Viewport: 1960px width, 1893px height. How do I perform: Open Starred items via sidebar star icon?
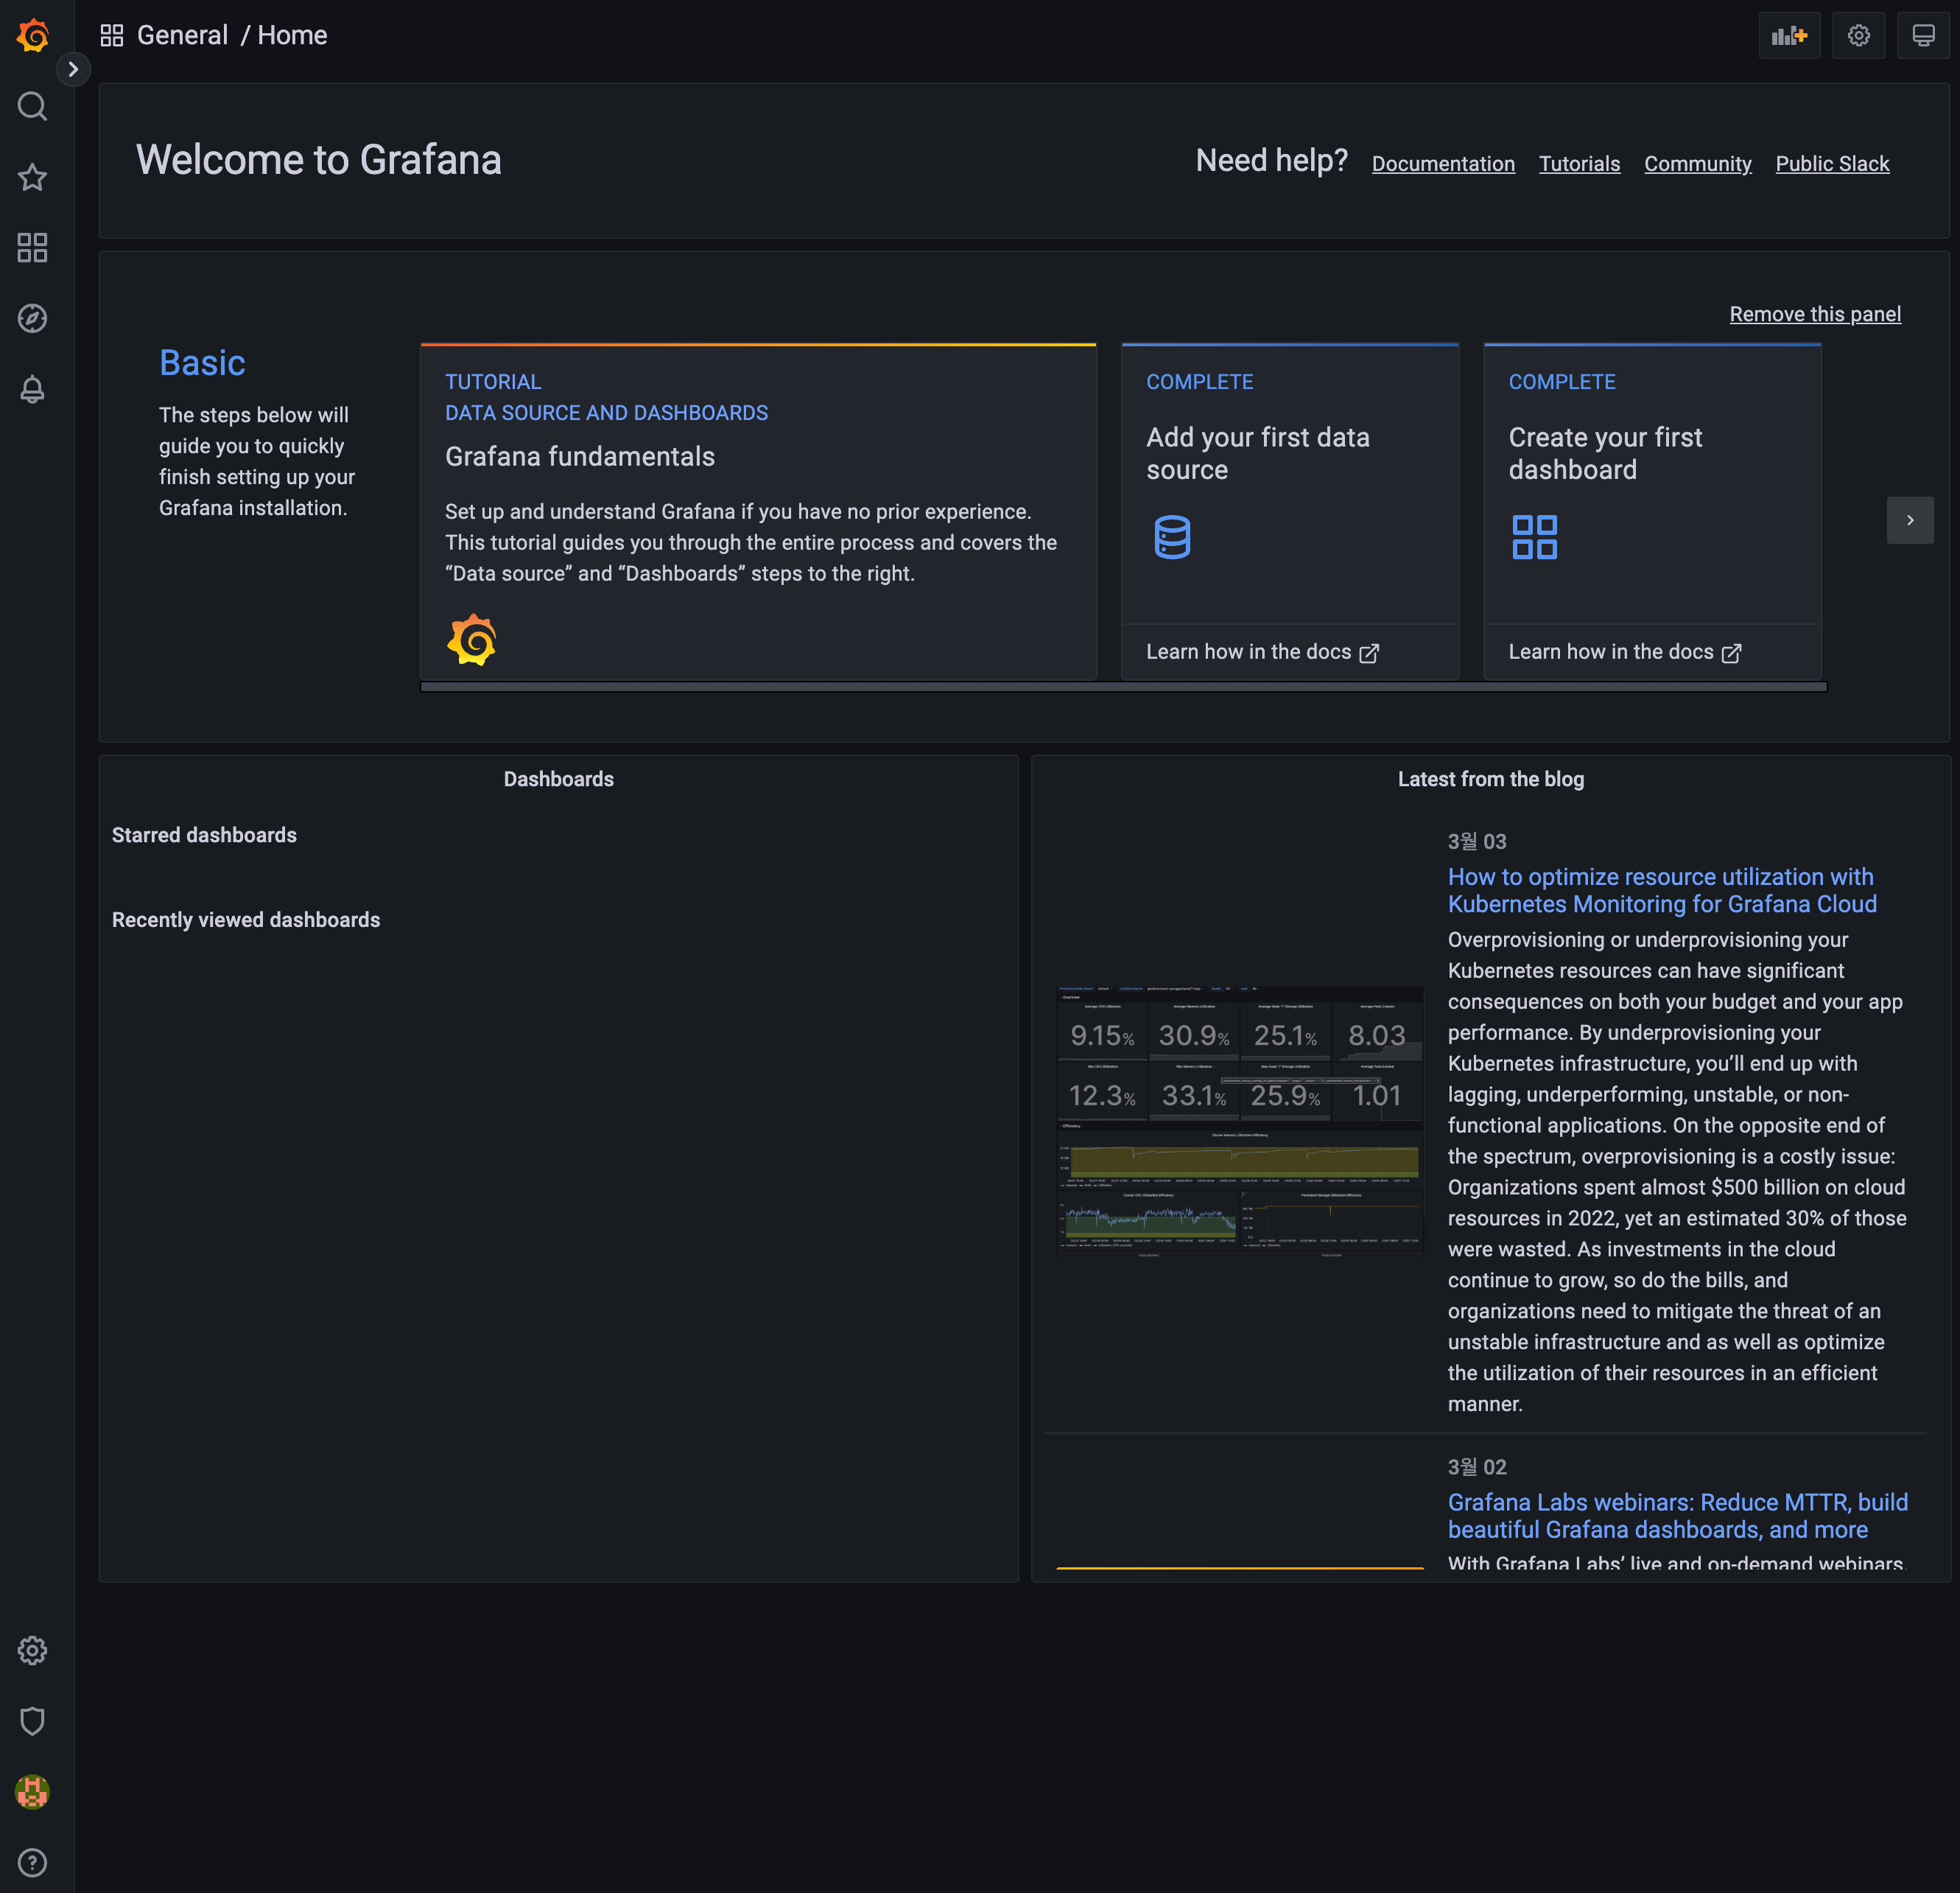(32, 177)
